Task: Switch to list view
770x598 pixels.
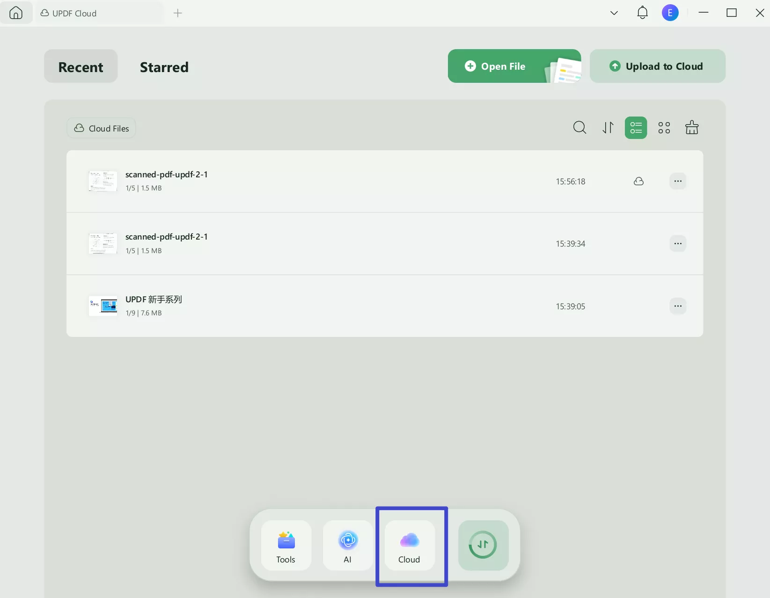Action: pyautogui.click(x=636, y=128)
